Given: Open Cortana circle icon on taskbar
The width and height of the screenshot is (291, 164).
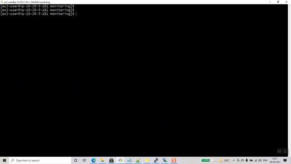Looking at the screenshot, I should (75, 160).
